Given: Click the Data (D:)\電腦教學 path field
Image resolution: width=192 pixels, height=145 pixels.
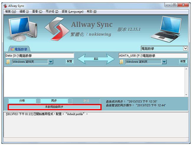Looking at the screenshot, I should click(40, 56).
